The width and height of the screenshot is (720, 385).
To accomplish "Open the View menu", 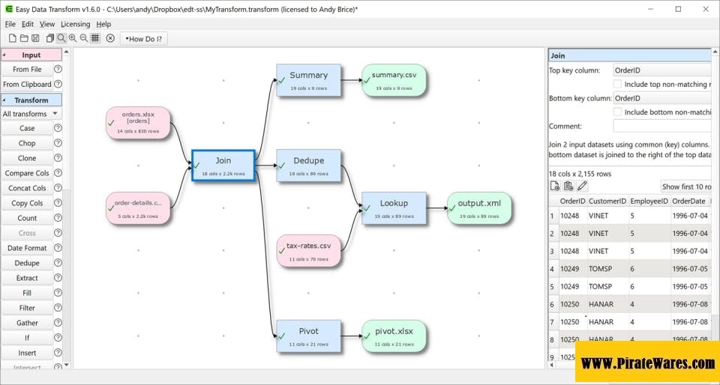I will 46,24.
